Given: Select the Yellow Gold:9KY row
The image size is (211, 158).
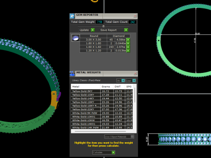Looking at the screenshot, I should tap(102, 91).
